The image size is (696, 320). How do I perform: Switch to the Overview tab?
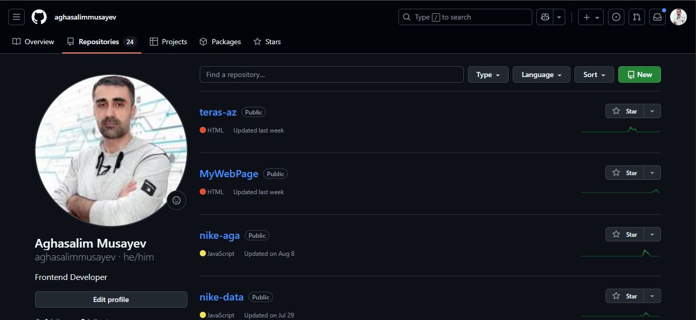[x=33, y=42]
